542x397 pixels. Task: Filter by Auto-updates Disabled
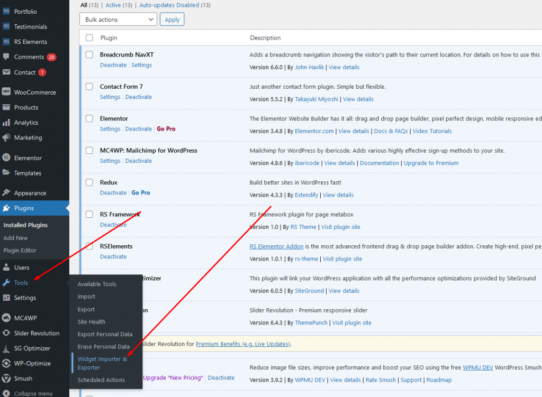coord(169,5)
